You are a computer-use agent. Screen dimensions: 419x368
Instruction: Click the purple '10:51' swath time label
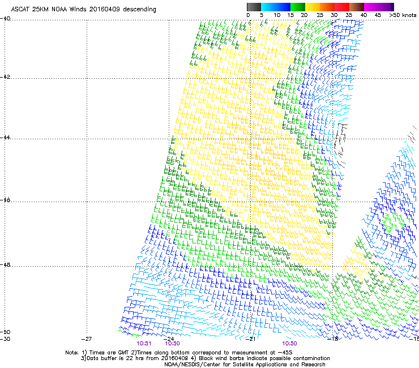144,344
